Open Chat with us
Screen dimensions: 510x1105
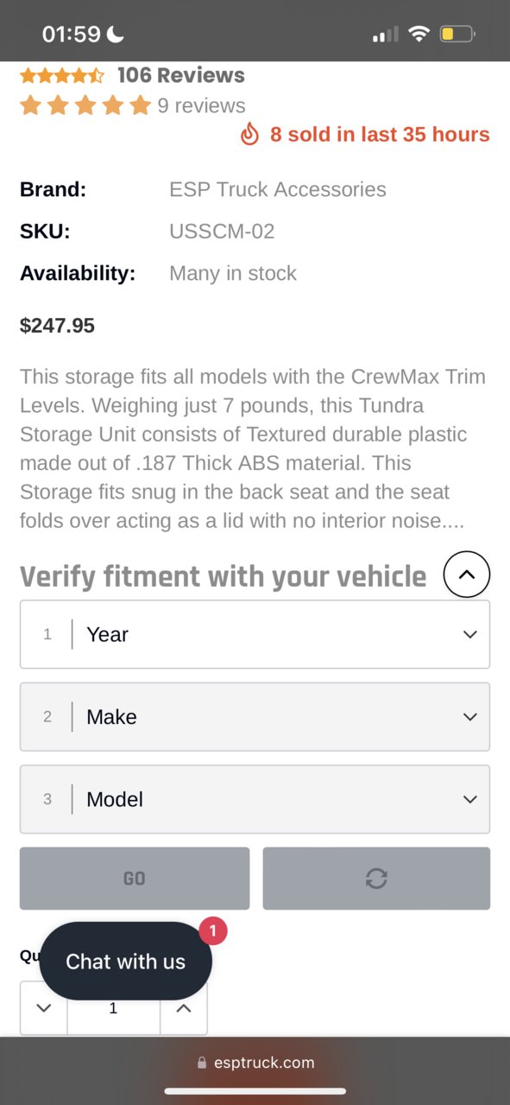click(x=125, y=961)
